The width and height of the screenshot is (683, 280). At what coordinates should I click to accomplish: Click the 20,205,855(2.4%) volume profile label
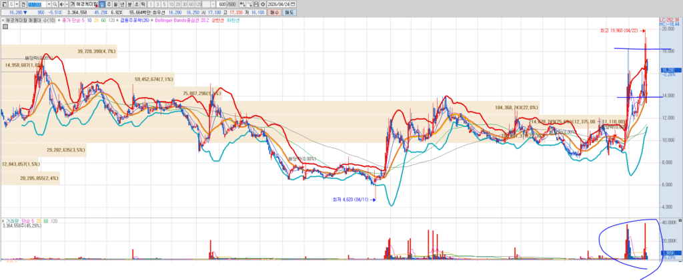[39, 178]
